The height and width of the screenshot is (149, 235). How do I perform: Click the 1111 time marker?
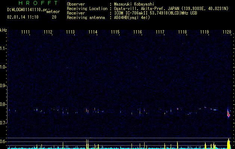tap(25, 32)
